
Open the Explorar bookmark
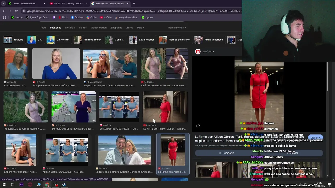tap(147, 17)
